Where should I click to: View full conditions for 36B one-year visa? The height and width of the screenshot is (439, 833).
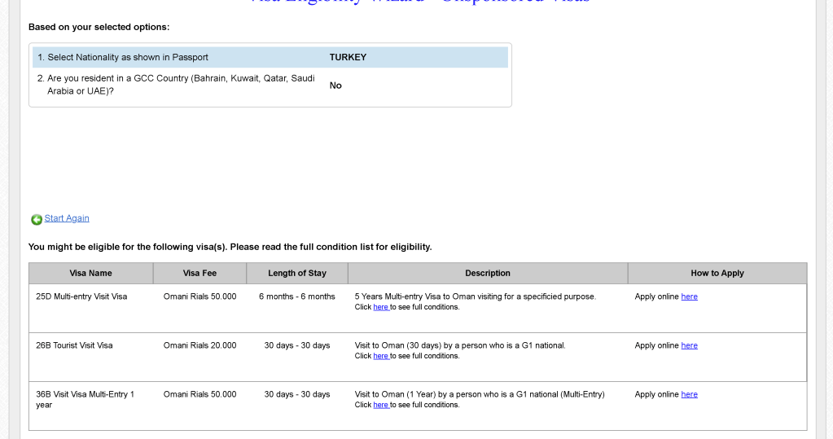(381, 405)
